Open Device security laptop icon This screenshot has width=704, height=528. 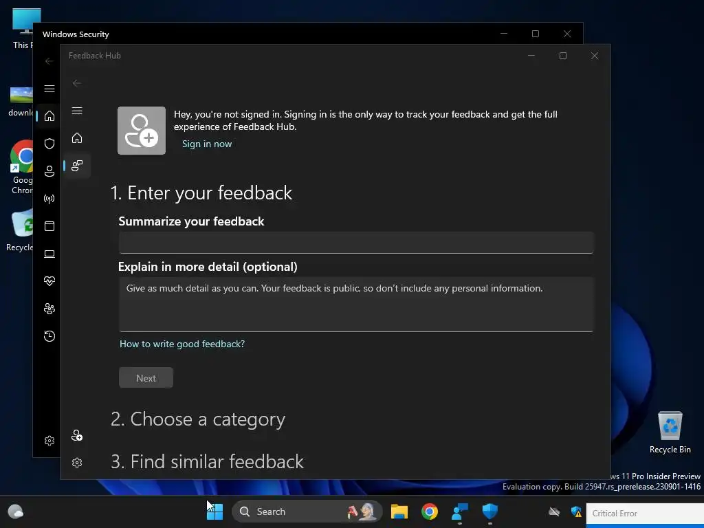pyautogui.click(x=49, y=254)
